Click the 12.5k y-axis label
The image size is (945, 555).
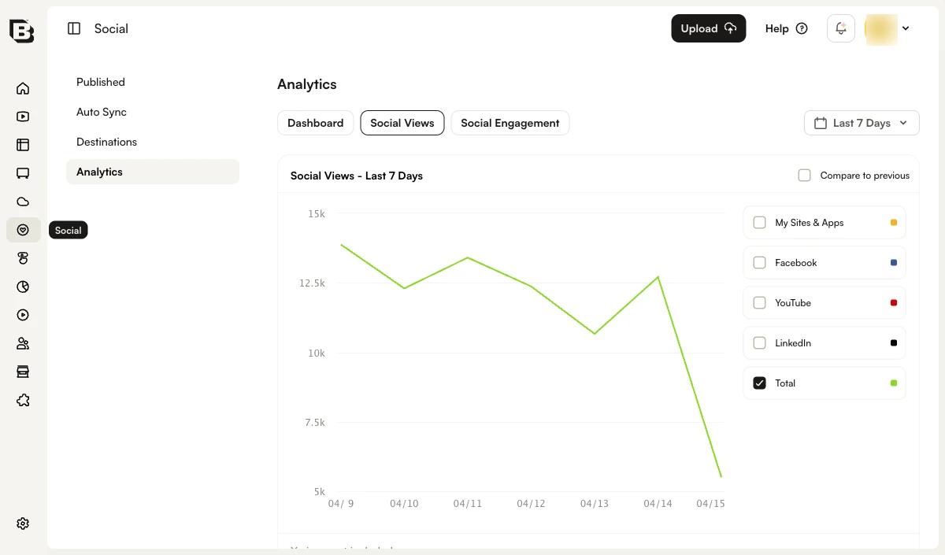click(313, 283)
